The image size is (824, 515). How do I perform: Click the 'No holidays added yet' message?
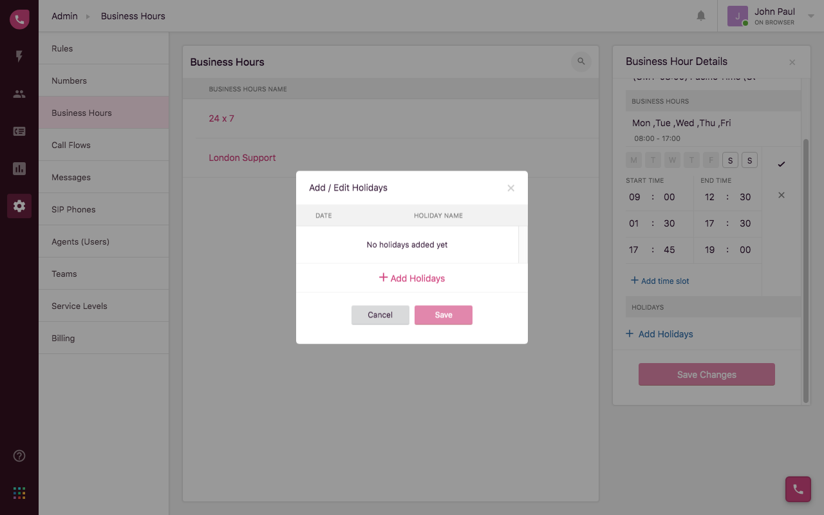(x=407, y=245)
